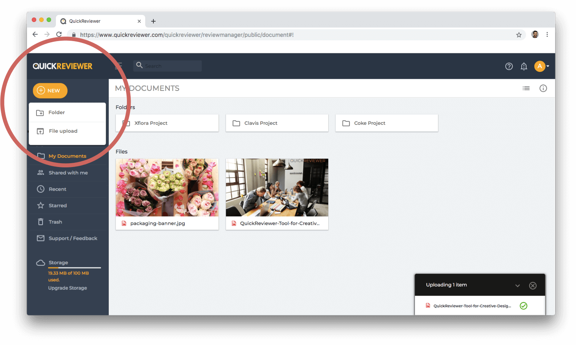Close the Uploading 1 item panel

[533, 286]
